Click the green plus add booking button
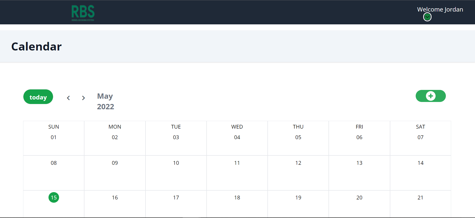This screenshot has height=218, width=475. [x=431, y=96]
